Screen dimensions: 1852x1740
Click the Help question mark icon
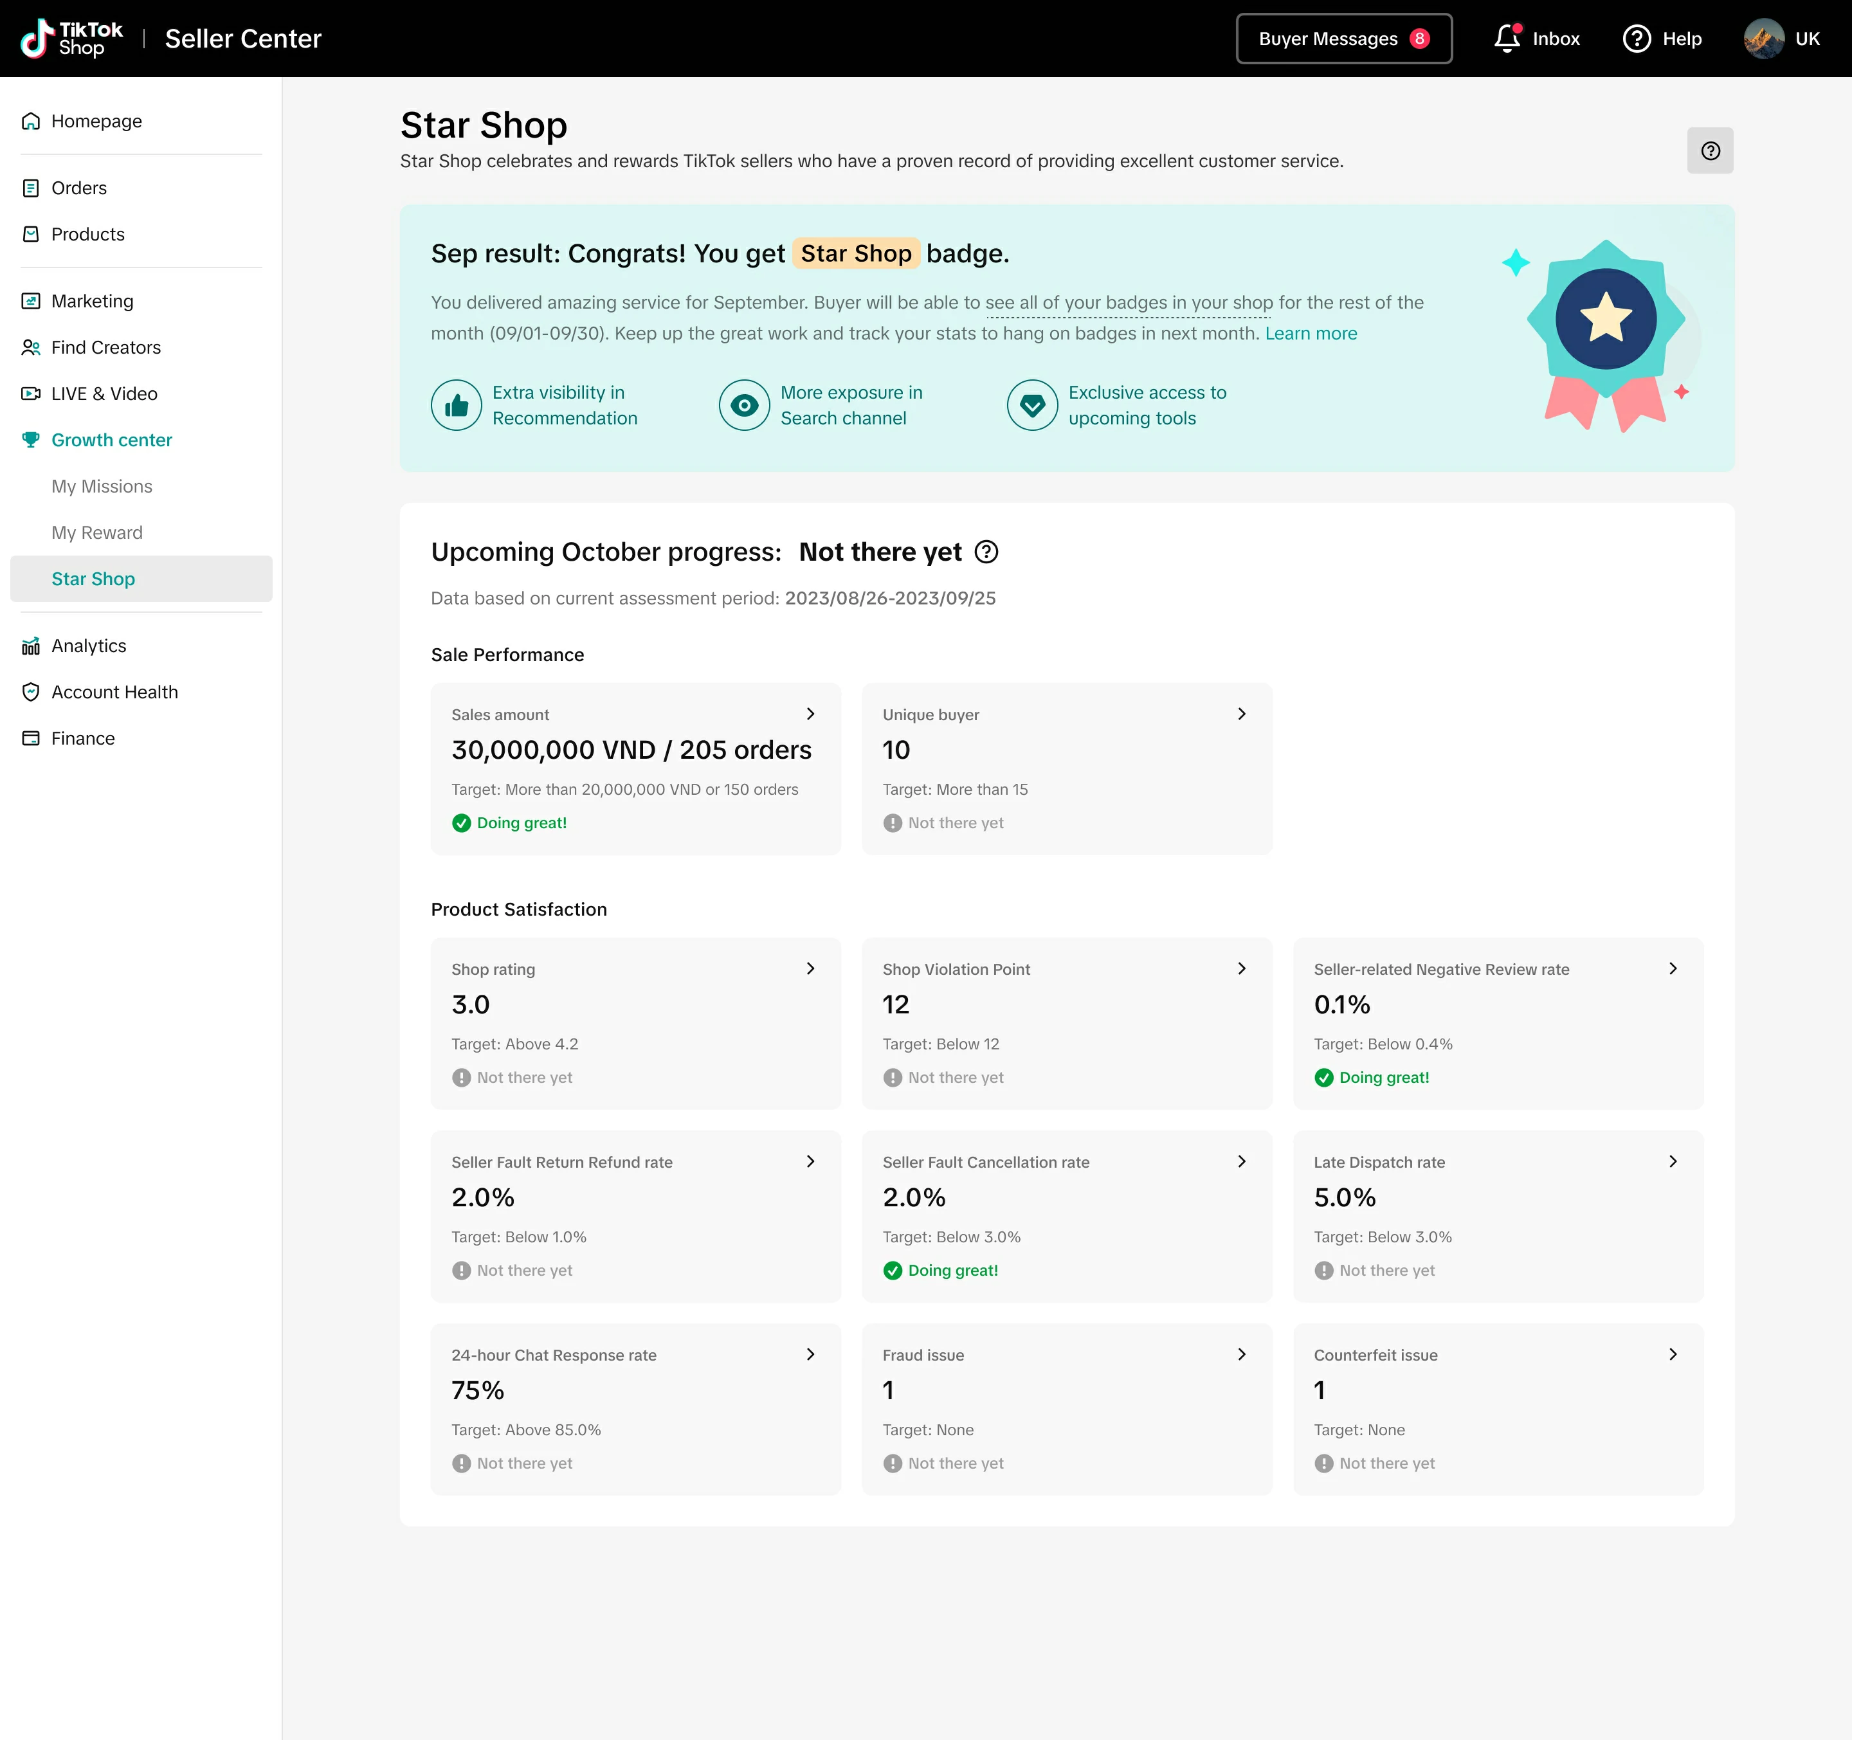(1636, 38)
